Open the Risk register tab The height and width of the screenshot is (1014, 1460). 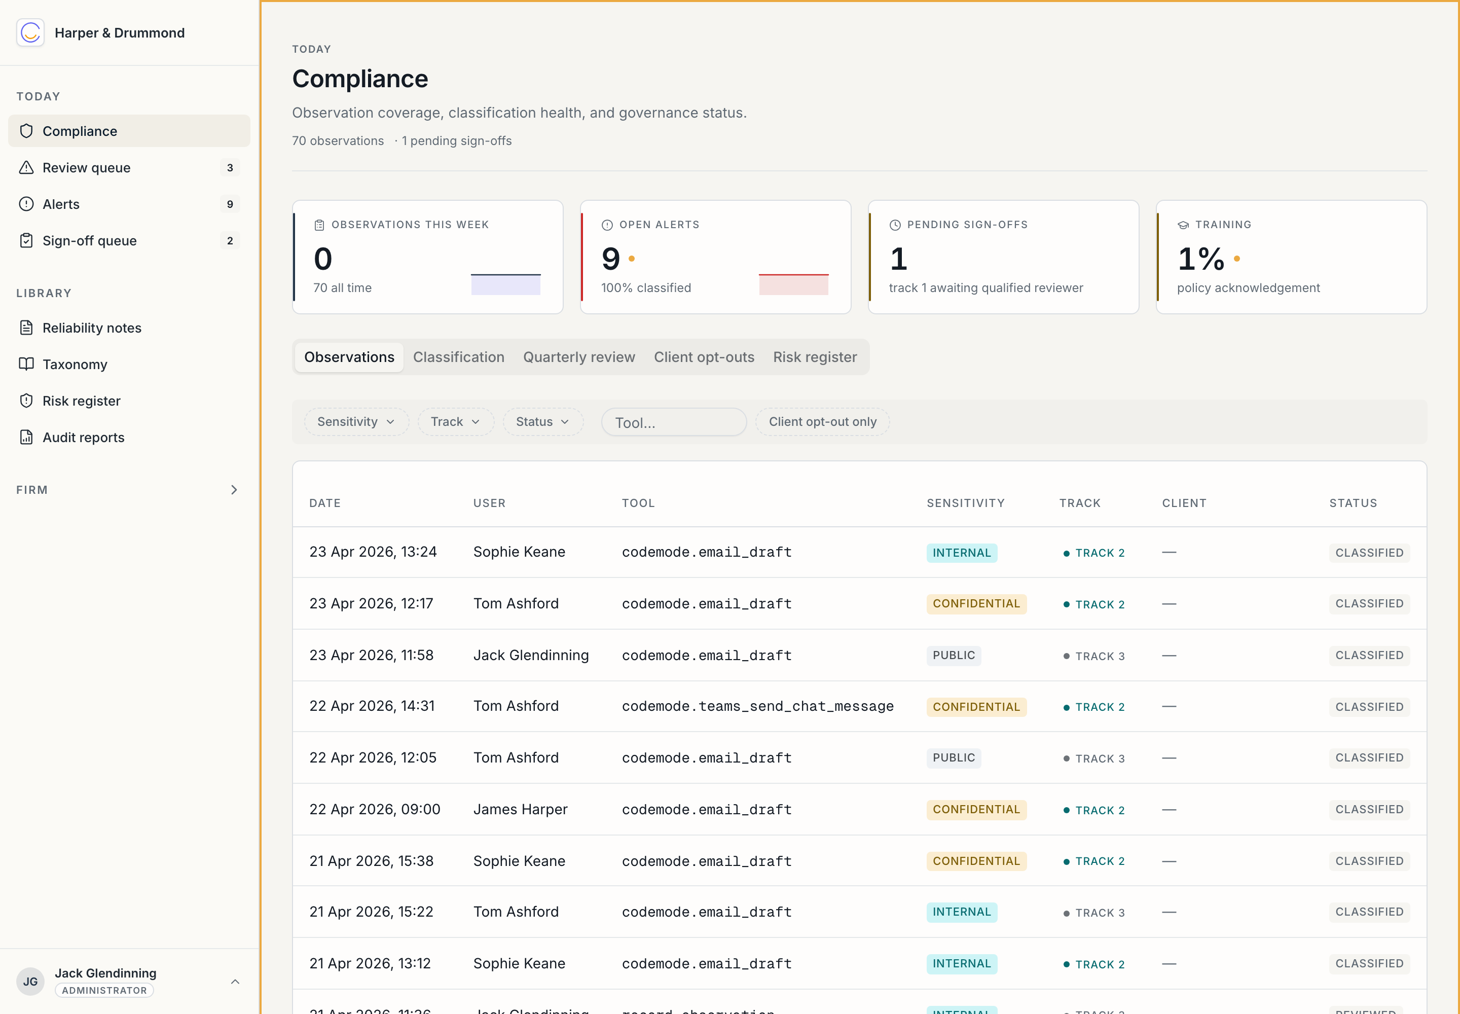(x=815, y=357)
